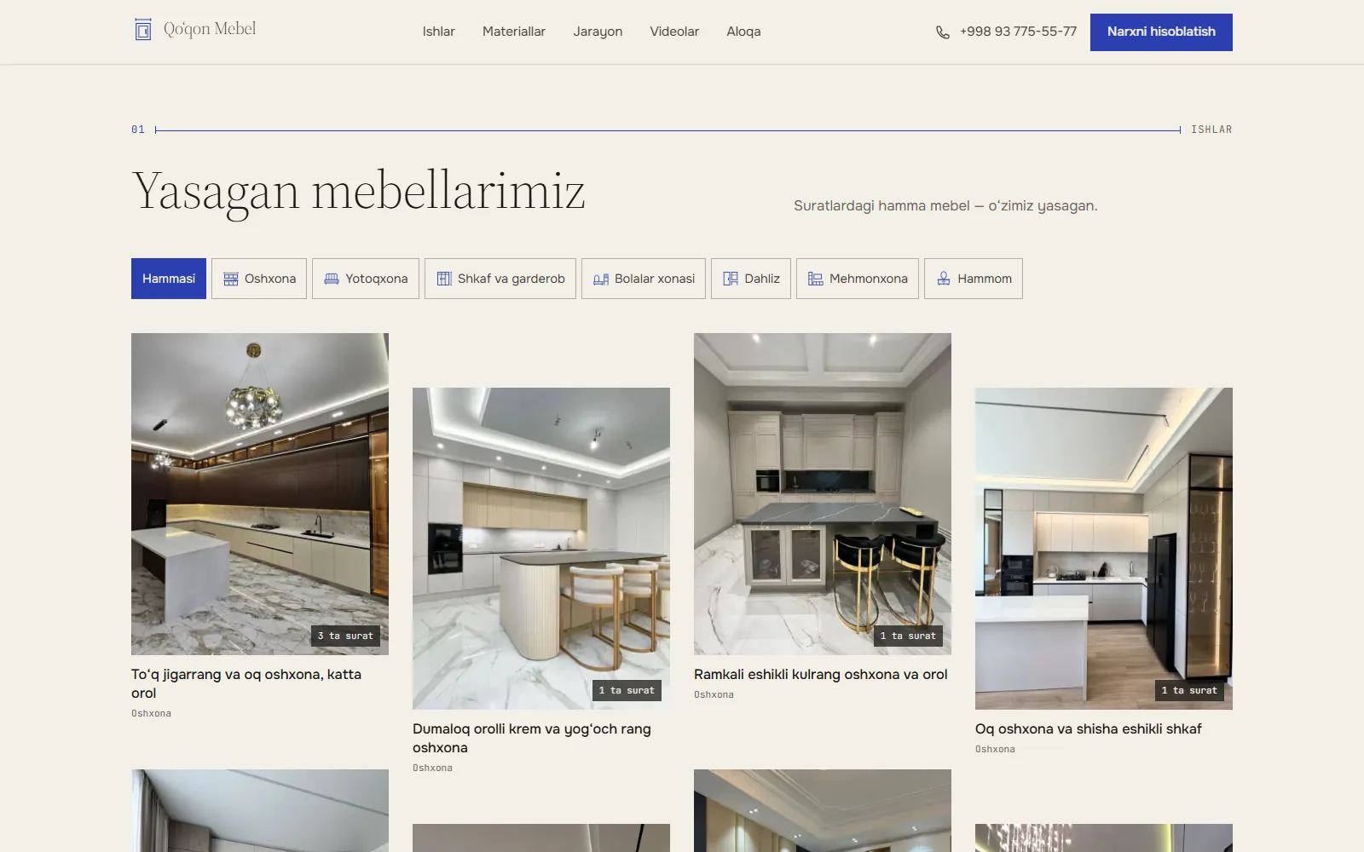The height and width of the screenshot is (852, 1364).
Task: Show Bolalar xonasi works
Action: (x=644, y=279)
